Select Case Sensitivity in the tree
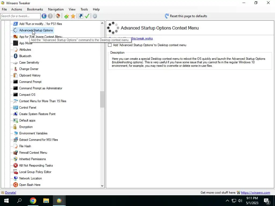 (29, 62)
